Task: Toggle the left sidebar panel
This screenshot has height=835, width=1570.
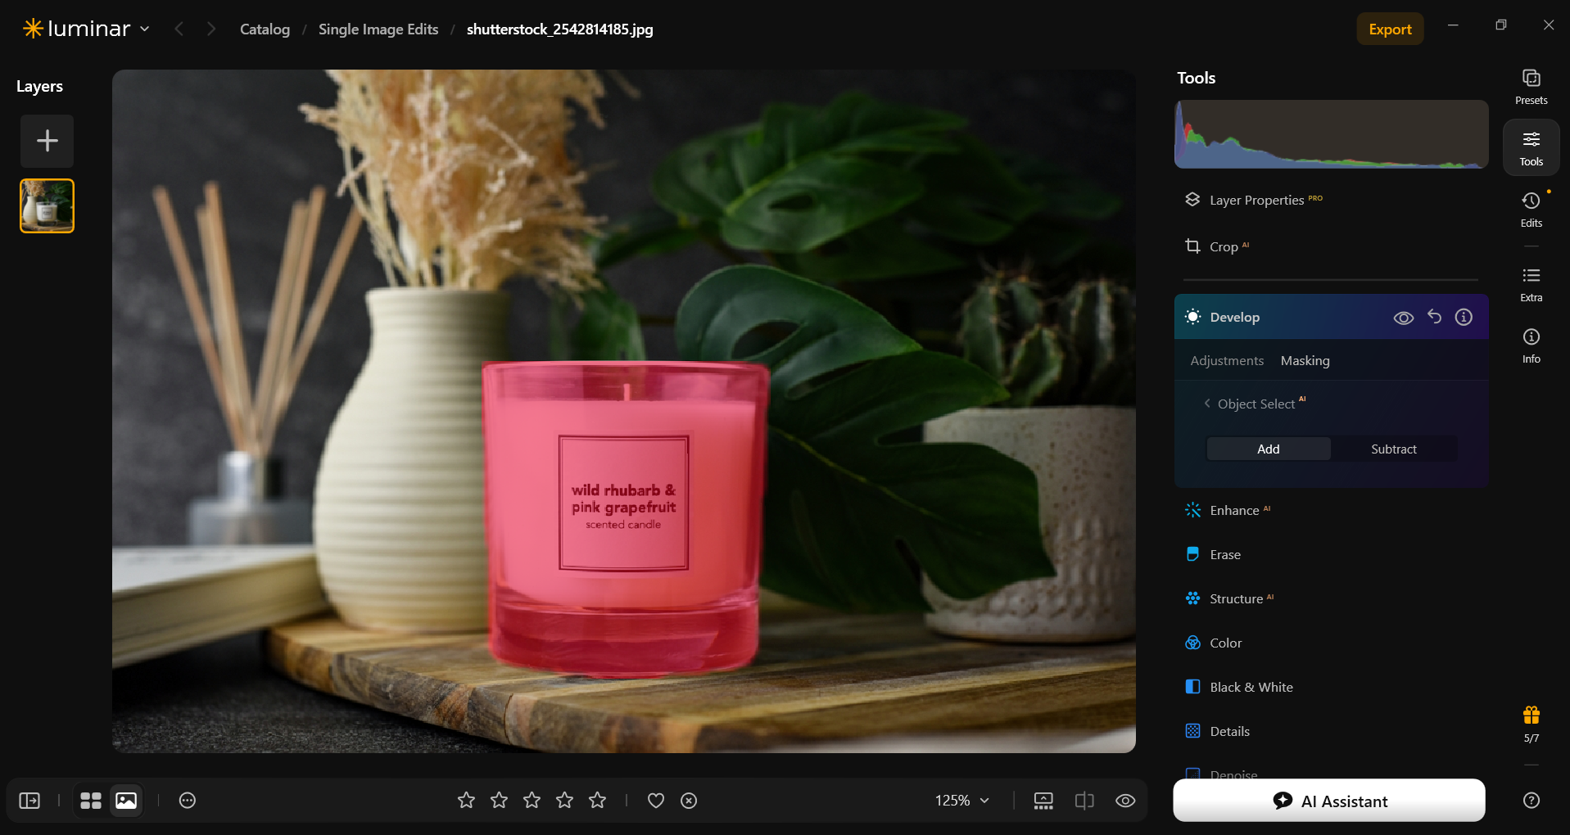Action: (x=29, y=801)
